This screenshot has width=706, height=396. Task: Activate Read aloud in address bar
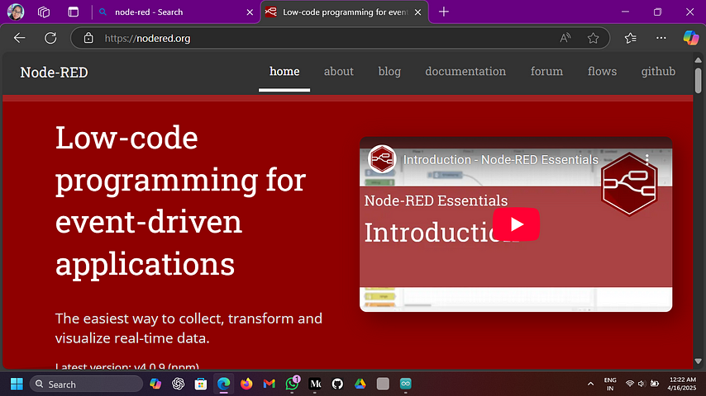pyautogui.click(x=565, y=38)
